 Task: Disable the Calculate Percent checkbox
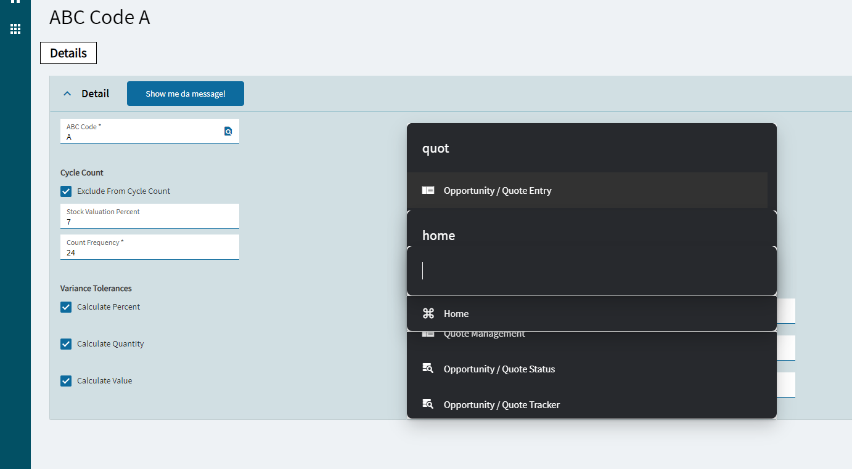(x=66, y=307)
